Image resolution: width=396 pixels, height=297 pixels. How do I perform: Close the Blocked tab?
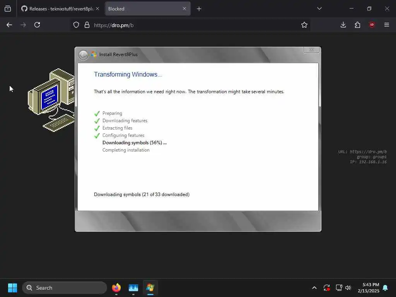(x=184, y=9)
